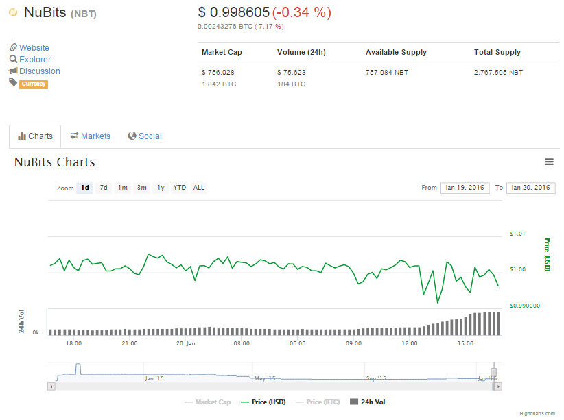Select the 1d zoom range
This screenshot has height=420, width=564.
coord(84,188)
